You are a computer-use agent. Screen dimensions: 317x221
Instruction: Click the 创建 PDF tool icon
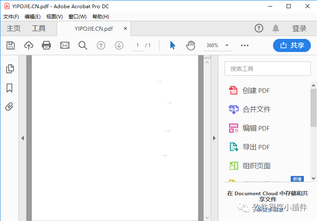tap(233, 90)
